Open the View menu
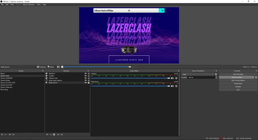This screenshot has height=140, width=258. coord(12,5)
